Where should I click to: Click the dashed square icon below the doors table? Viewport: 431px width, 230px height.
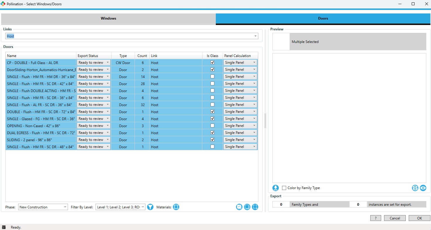255,207
